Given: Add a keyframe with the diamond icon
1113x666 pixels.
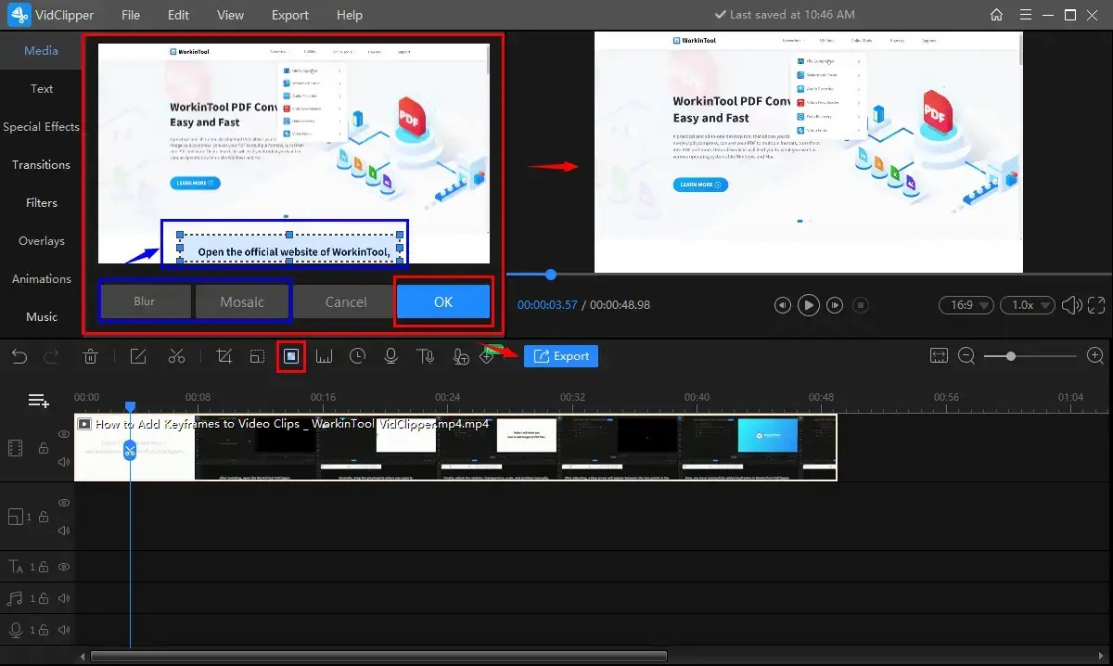Looking at the screenshot, I should [486, 355].
